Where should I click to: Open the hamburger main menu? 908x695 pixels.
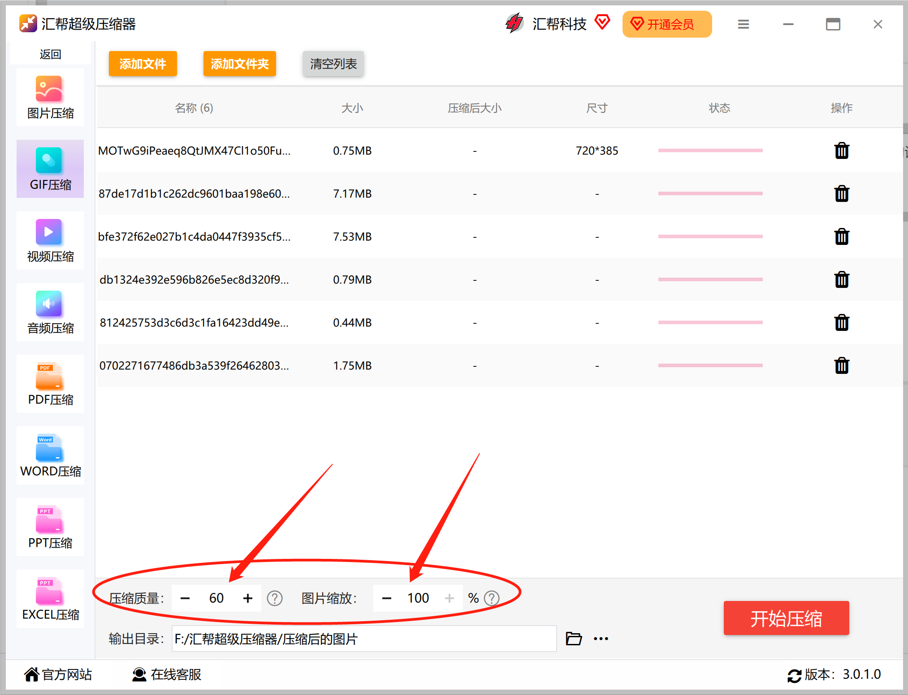point(744,24)
